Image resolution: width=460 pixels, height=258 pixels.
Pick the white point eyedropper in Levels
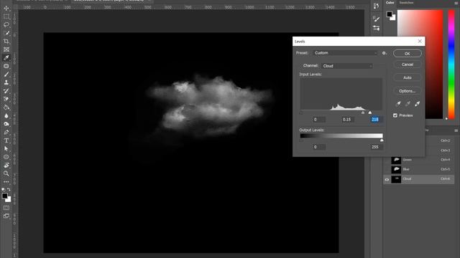tap(417, 103)
